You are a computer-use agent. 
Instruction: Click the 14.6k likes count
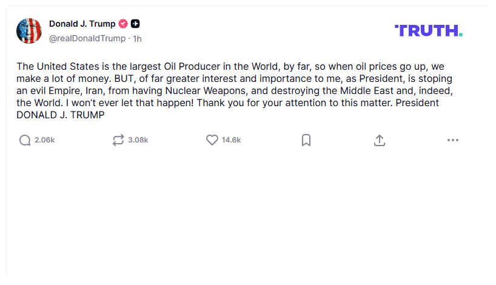click(231, 140)
